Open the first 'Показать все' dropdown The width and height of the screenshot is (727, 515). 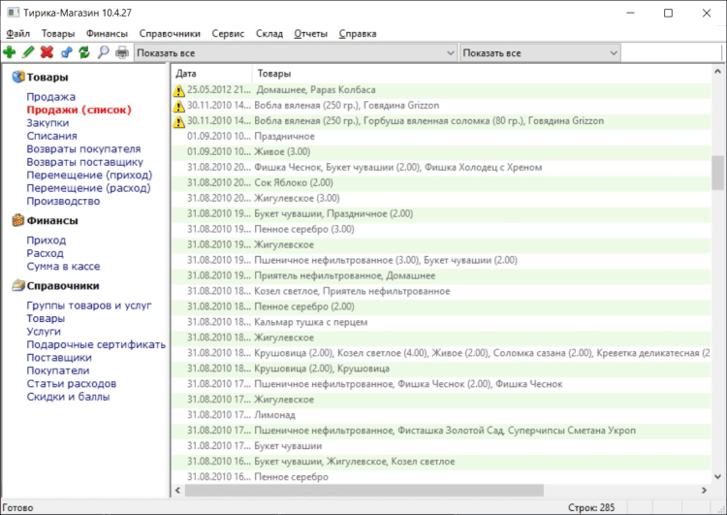click(x=295, y=52)
